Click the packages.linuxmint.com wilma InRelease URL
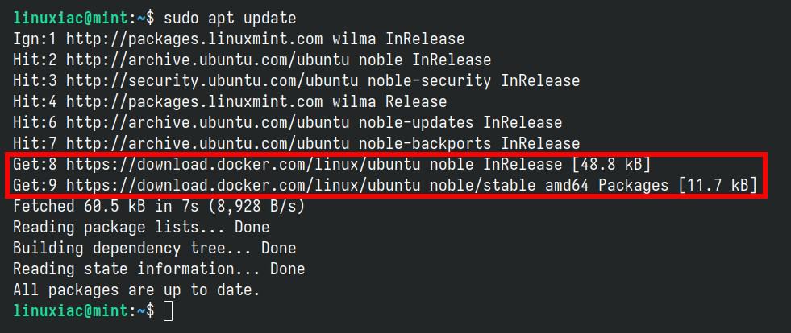Viewport: 791px width, 333px height. pos(265,39)
